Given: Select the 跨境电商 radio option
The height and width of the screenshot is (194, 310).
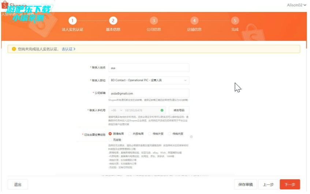Looking at the screenshot, I should [110, 134].
